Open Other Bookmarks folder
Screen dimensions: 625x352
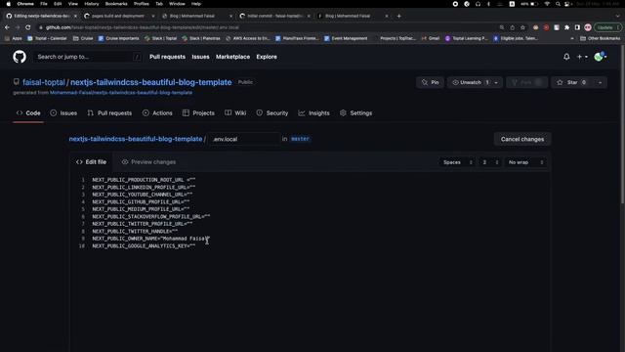pyautogui.click(x=600, y=38)
